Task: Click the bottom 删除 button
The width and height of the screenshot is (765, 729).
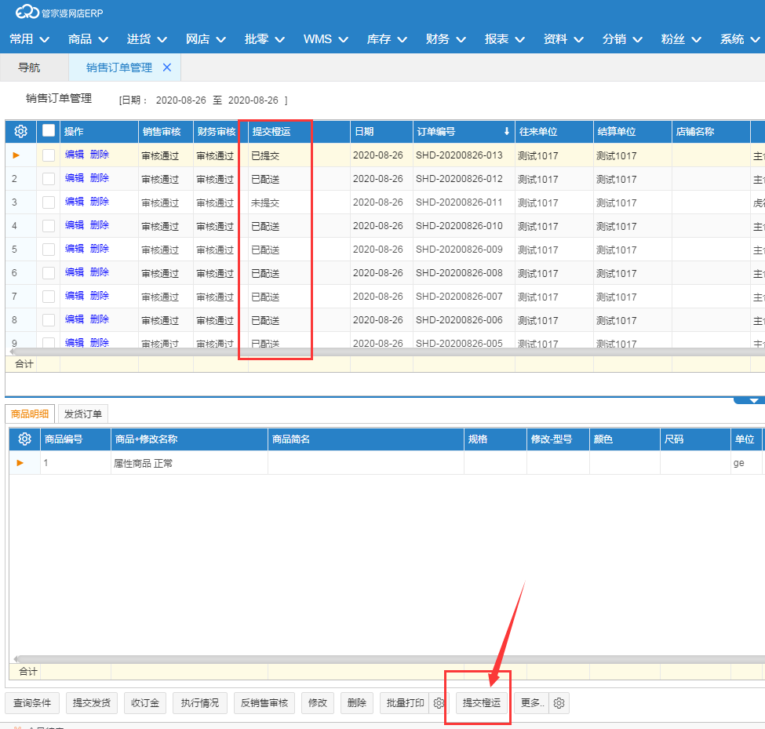Action: (357, 703)
